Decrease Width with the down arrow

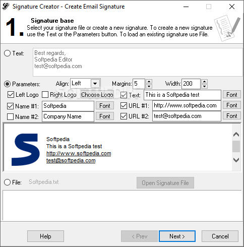pyautogui.click(x=204, y=86)
